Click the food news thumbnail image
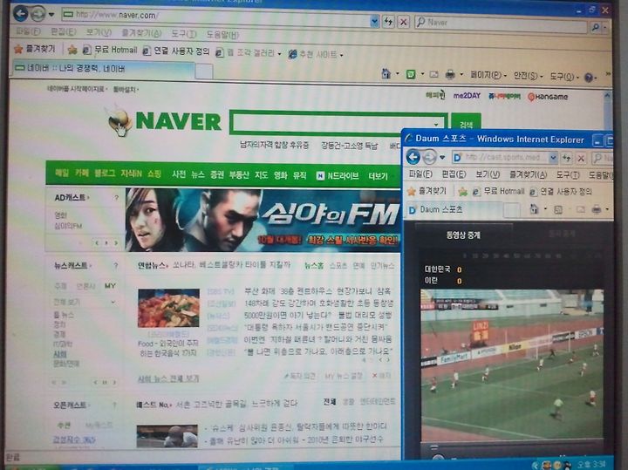 pos(168,309)
